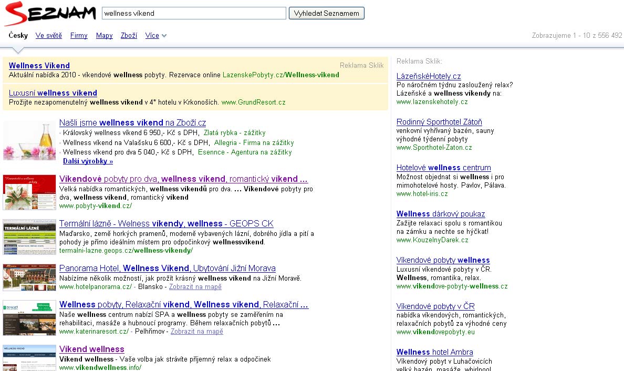The height and width of the screenshot is (371, 624).
Task: Visit www.vikendove-pobyty-wellness.cz sidebar URL
Action: (452, 286)
